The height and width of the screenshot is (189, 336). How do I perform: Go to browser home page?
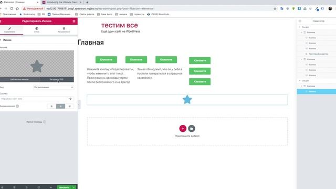click(x=17, y=8)
